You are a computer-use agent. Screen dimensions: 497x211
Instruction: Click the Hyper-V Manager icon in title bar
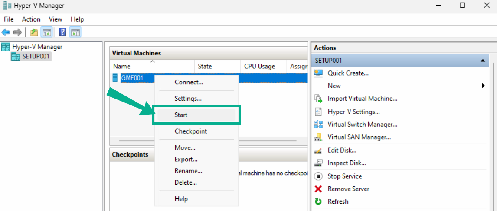click(7, 6)
